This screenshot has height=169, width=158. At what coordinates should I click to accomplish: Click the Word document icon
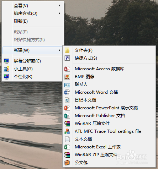67,92
